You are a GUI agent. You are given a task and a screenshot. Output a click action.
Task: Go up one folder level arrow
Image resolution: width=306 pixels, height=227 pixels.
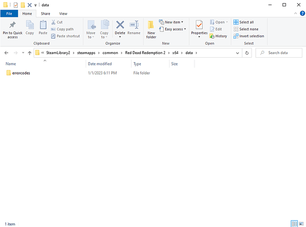(29, 53)
